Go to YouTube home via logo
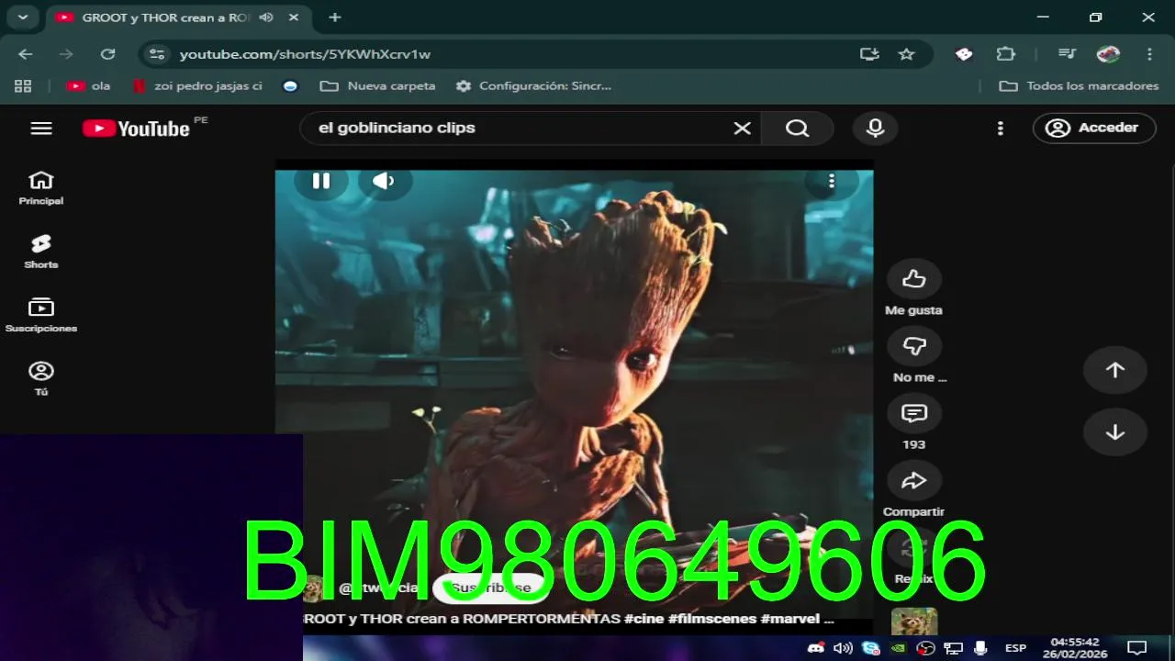Viewport: 1175px width, 661px height. 136,129
